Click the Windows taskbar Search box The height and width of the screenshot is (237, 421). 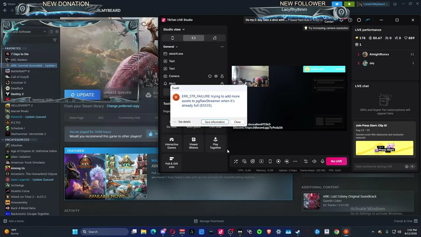pos(104,232)
